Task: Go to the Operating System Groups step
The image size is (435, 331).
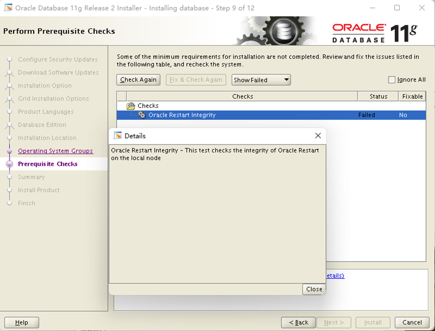Action: coord(55,150)
